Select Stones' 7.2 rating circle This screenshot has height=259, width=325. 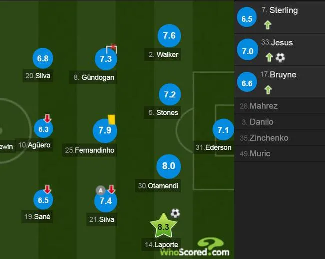click(170, 94)
